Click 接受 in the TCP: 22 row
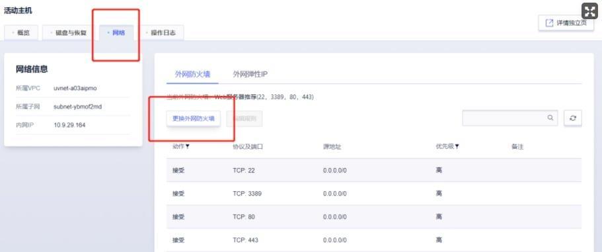The height and width of the screenshot is (252, 602). (x=178, y=170)
